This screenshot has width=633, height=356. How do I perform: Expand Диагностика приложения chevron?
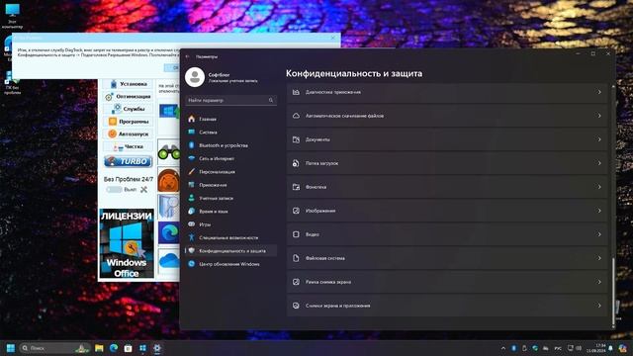599,92
